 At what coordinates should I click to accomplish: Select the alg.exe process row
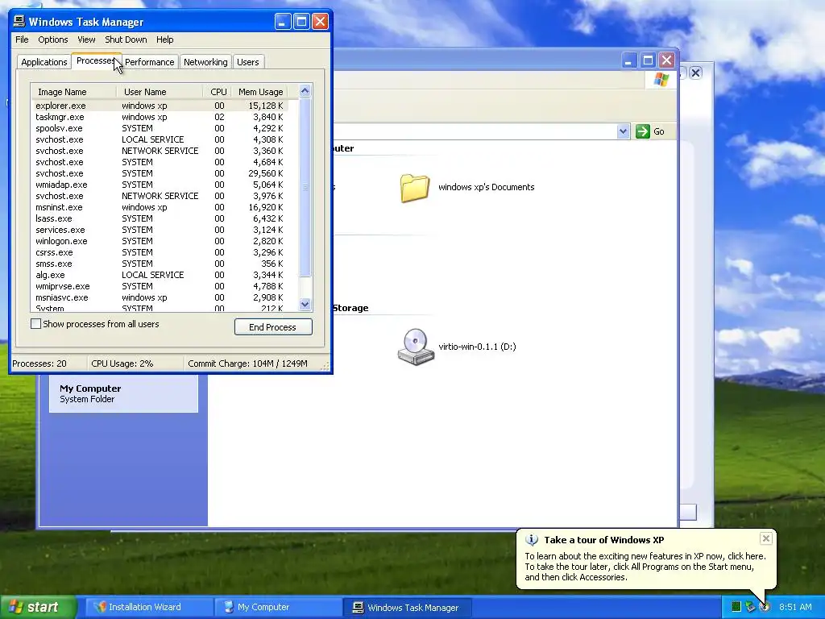pos(160,276)
